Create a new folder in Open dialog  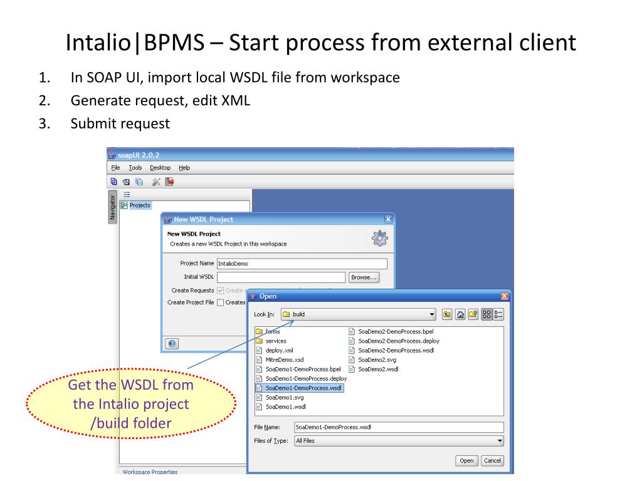[473, 314]
